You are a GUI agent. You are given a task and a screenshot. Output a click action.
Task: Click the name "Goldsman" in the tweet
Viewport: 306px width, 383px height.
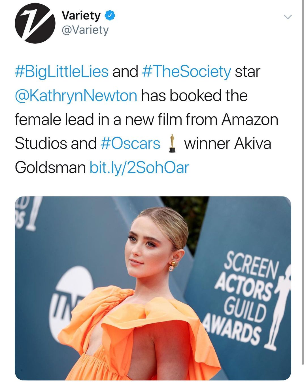coord(50,168)
